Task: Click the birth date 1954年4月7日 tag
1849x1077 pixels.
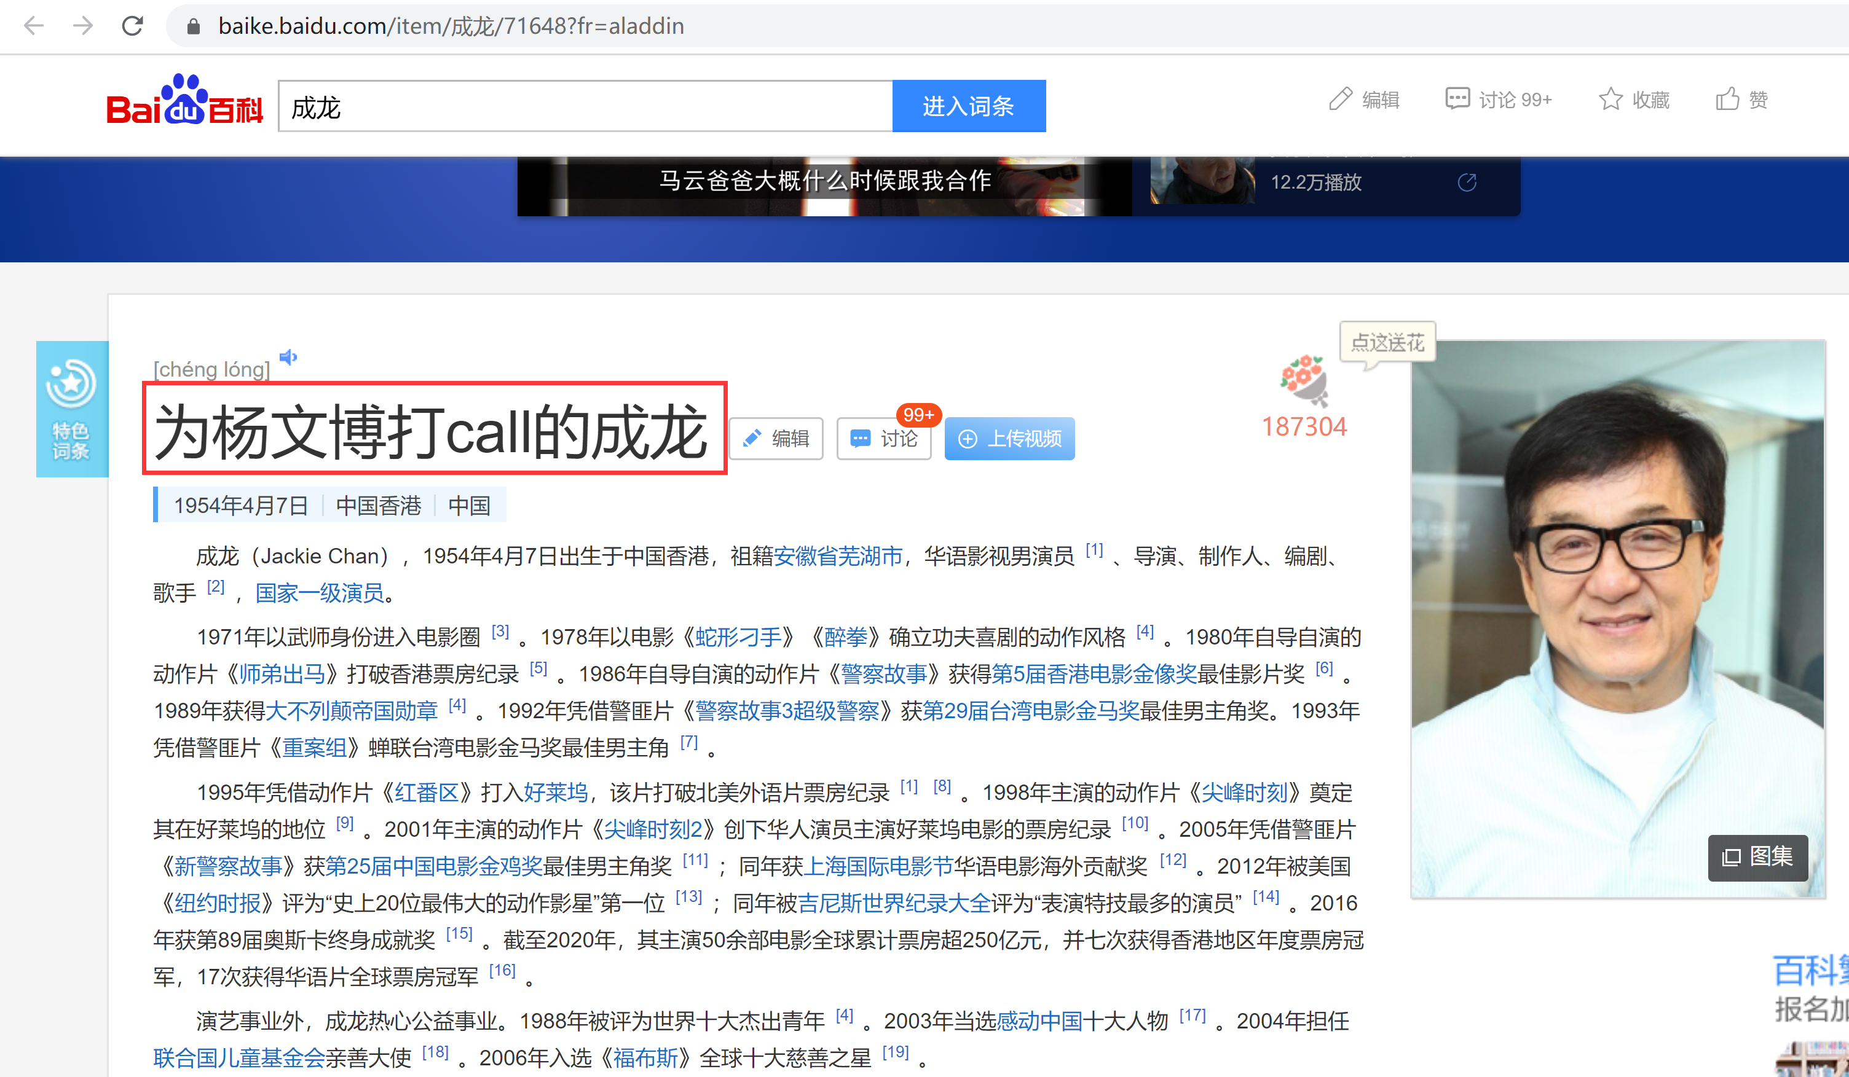Action: click(x=241, y=506)
